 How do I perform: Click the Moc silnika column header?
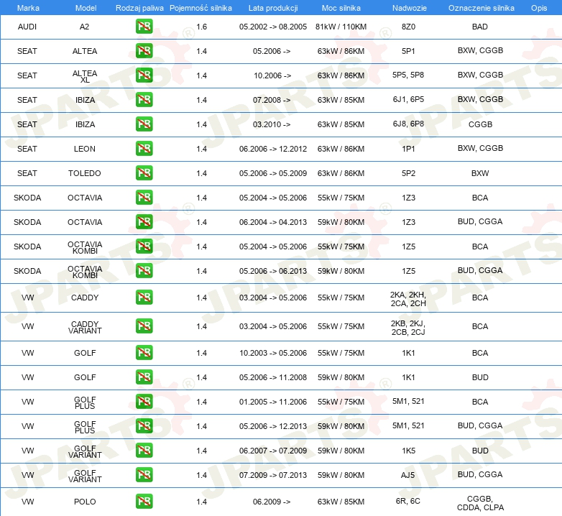point(341,8)
